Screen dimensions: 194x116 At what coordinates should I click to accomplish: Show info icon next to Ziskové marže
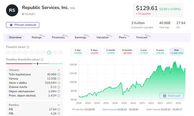(59, 87)
